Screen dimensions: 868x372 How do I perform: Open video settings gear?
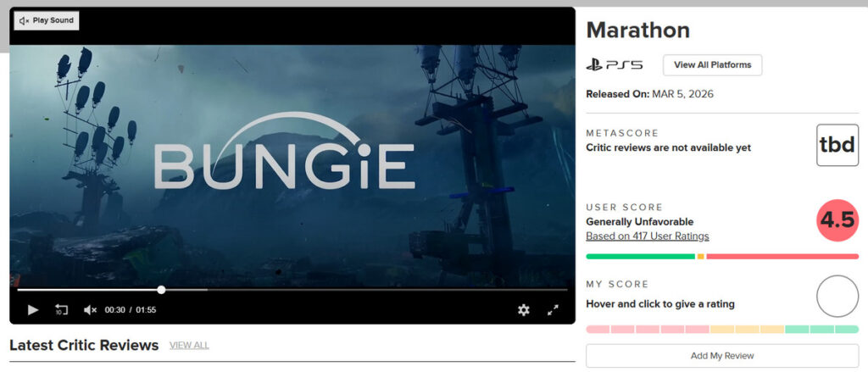coord(524,310)
